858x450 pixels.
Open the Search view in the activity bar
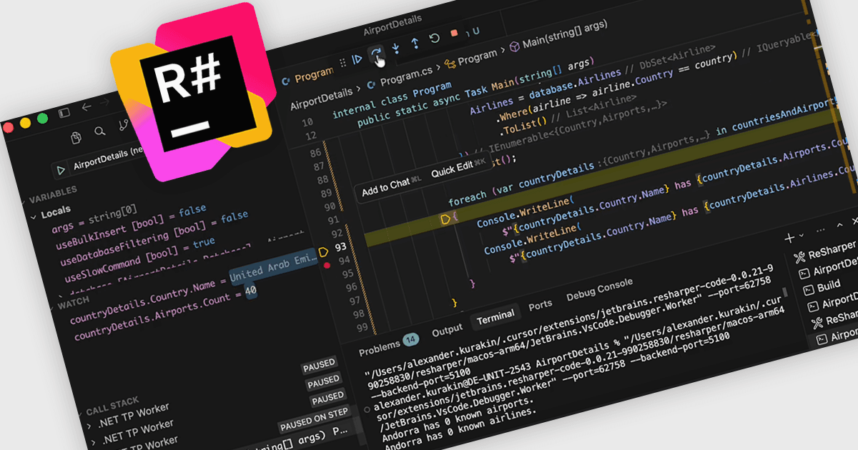point(100,131)
